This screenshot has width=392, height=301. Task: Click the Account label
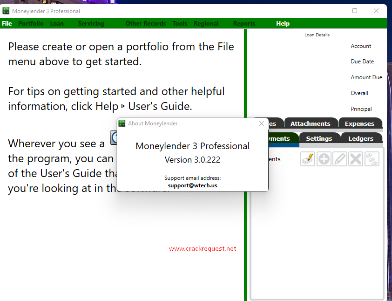coord(361,46)
